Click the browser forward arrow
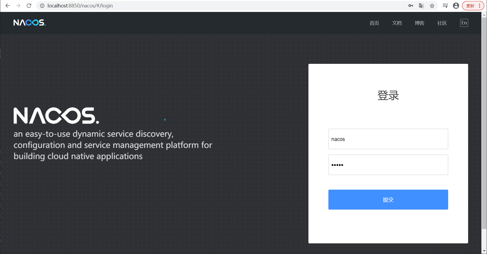Screen dimensions: 487x254 tap(18, 6)
